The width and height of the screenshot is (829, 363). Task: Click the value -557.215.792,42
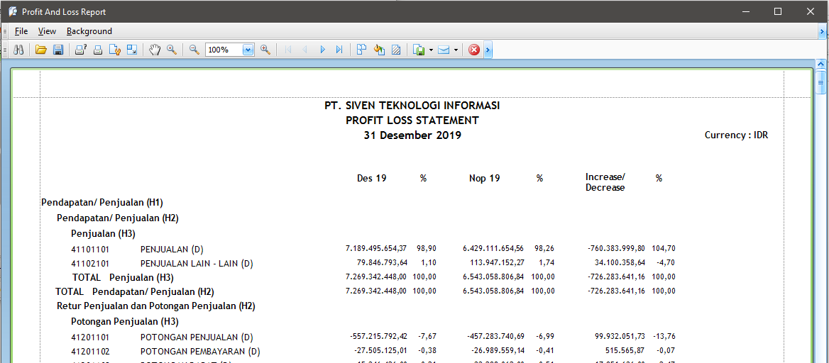[x=378, y=336]
